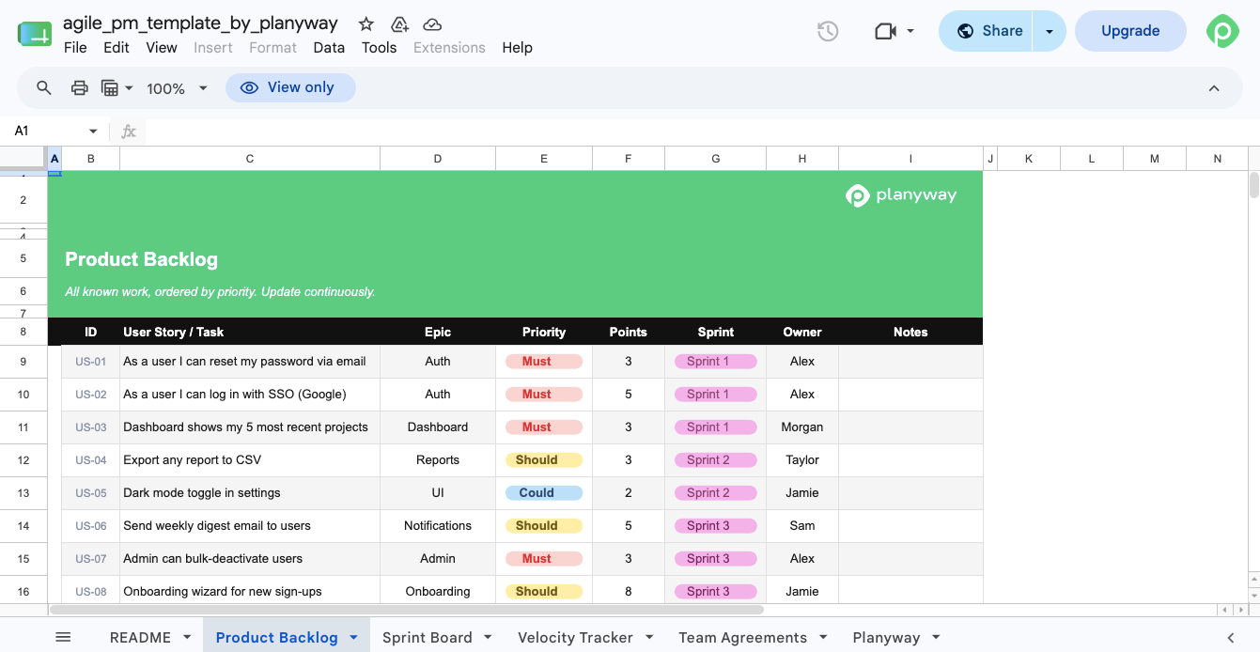Image resolution: width=1260 pixels, height=652 pixels.
Task: Open the filter views dropdown arrow
Action: click(x=129, y=87)
